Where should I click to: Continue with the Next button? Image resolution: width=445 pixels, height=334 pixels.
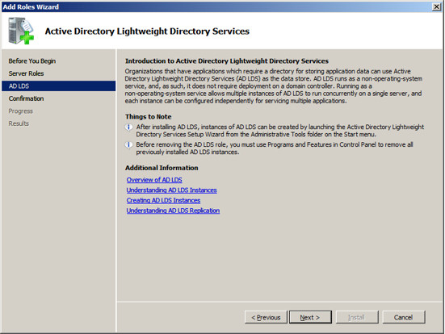pos(310,317)
